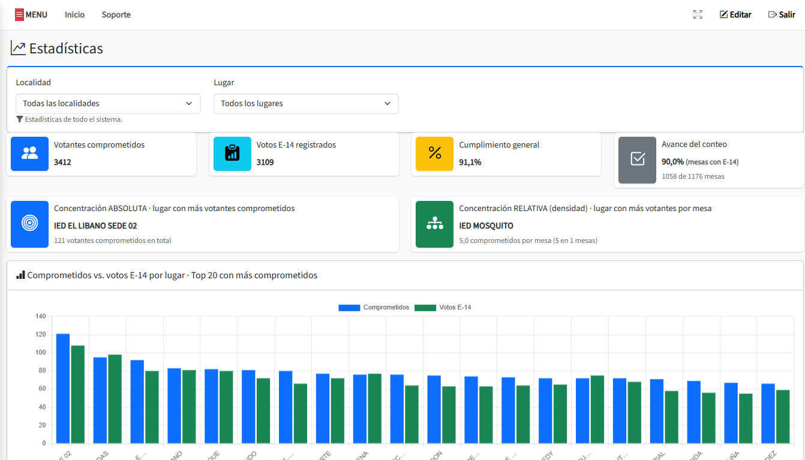
Task: Toggle the Comprometidos series in the legend
Action: coord(374,308)
